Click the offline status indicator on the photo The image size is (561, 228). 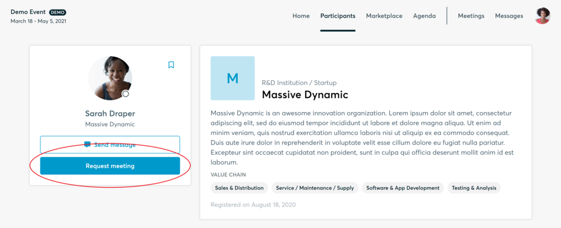click(125, 94)
